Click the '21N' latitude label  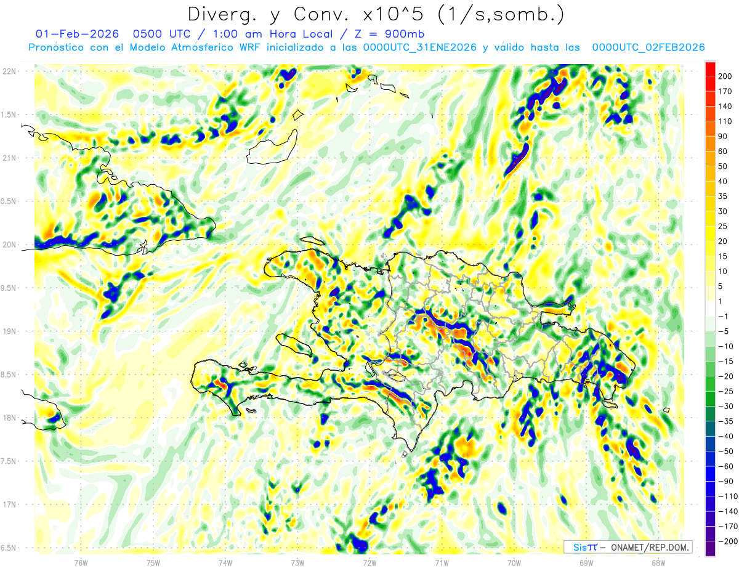coord(10,158)
